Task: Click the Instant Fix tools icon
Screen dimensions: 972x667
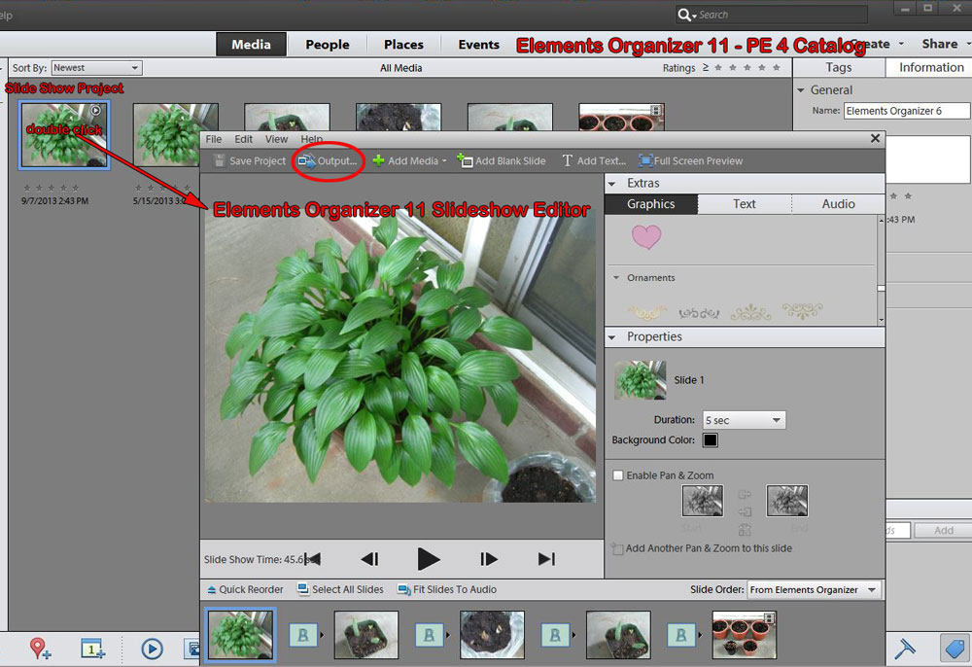Action: (905, 649)
